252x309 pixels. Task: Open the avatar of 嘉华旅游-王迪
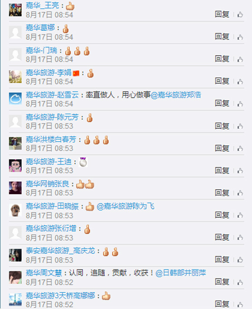click(x=15, y=166)
